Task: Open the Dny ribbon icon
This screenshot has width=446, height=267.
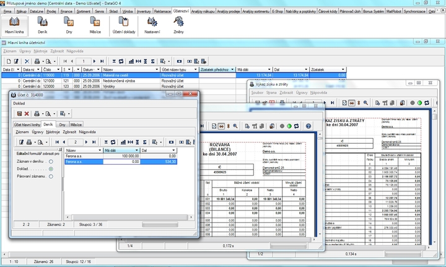Action: [x=69, y=25]
